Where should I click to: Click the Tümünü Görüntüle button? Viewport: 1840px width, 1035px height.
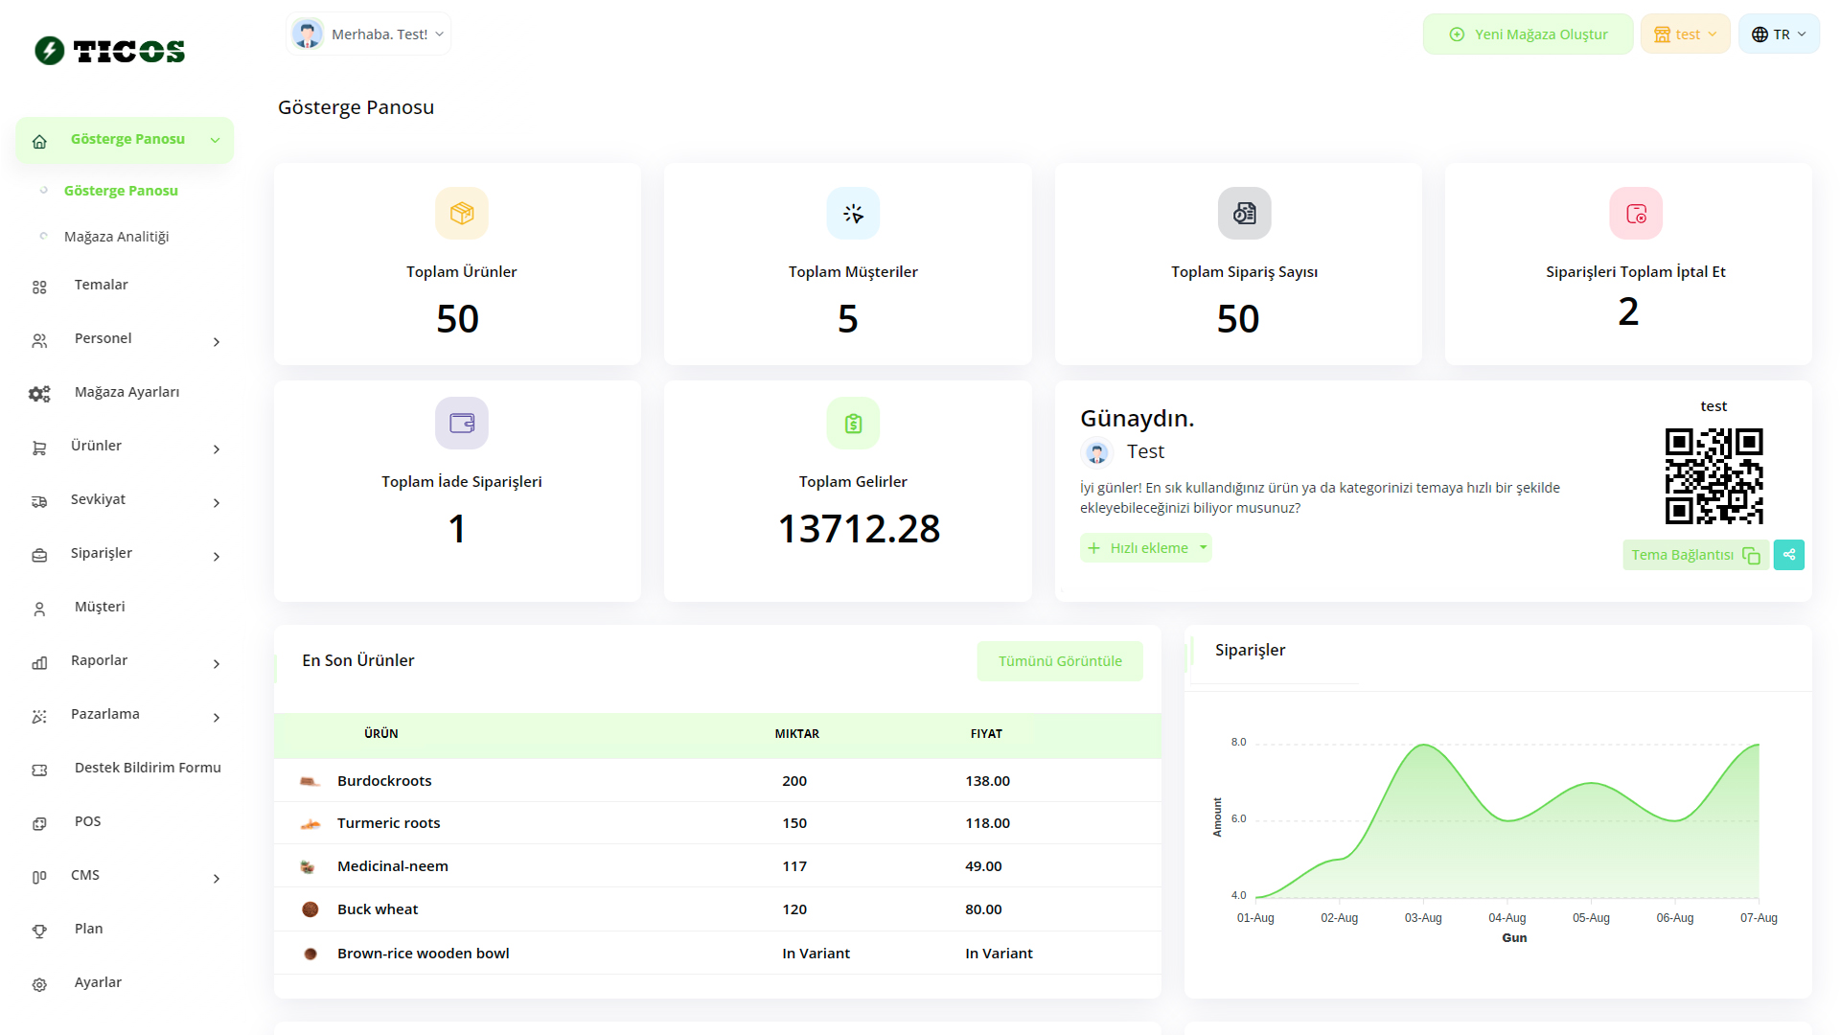coord(1059,661)
